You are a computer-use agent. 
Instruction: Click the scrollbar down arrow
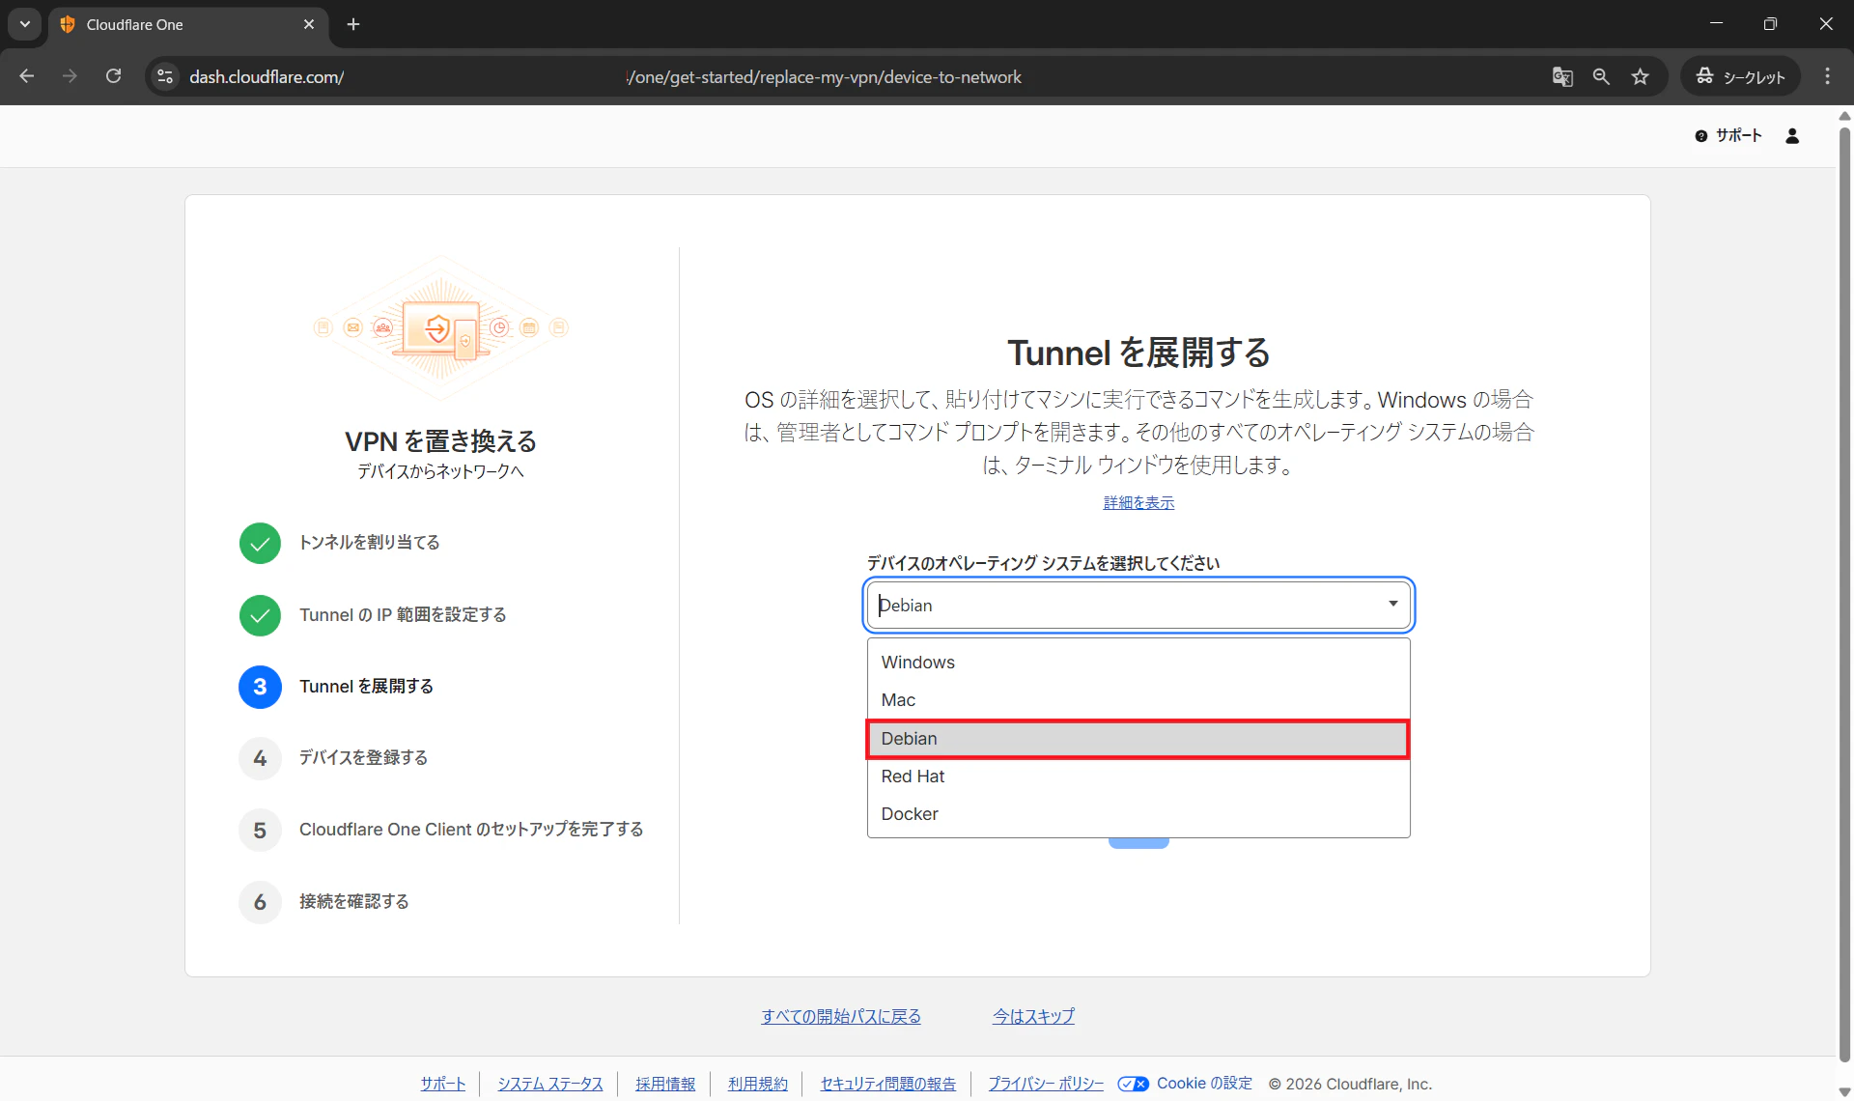tap(1844, 1091)
